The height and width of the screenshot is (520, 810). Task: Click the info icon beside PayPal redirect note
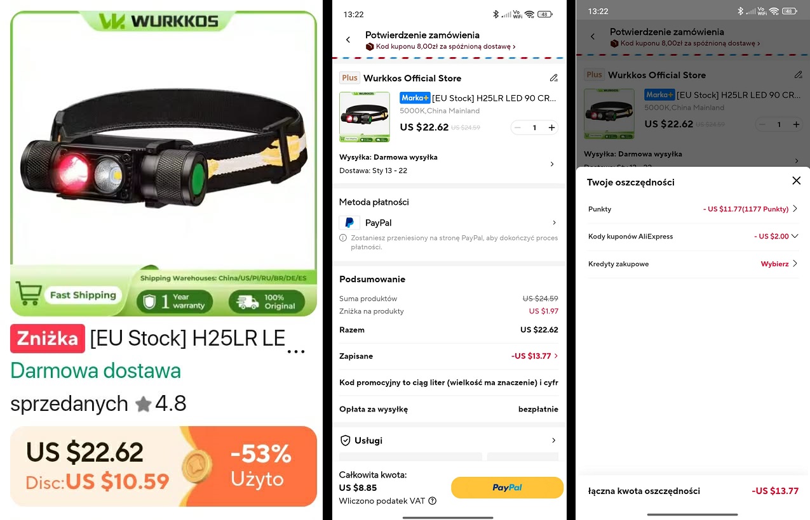(x=343, y=238)
